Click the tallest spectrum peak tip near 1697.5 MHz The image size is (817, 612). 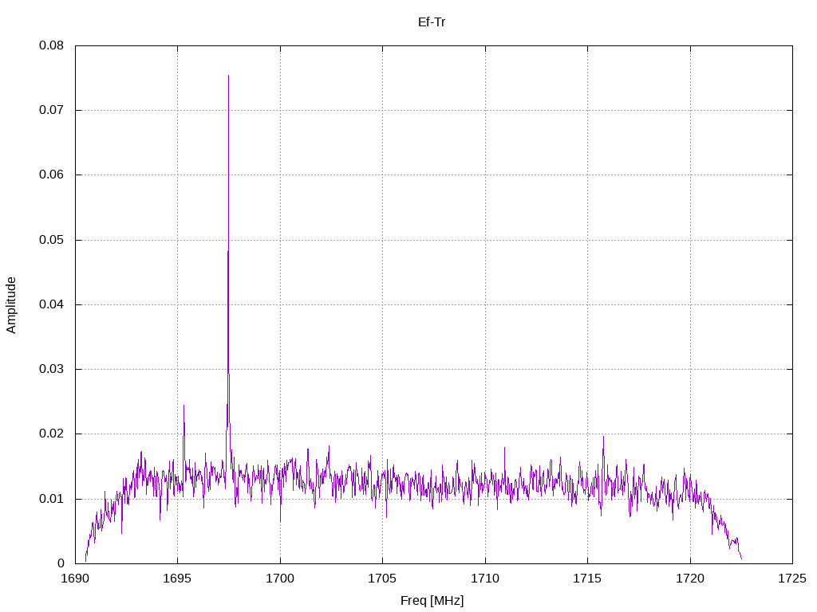228,76
